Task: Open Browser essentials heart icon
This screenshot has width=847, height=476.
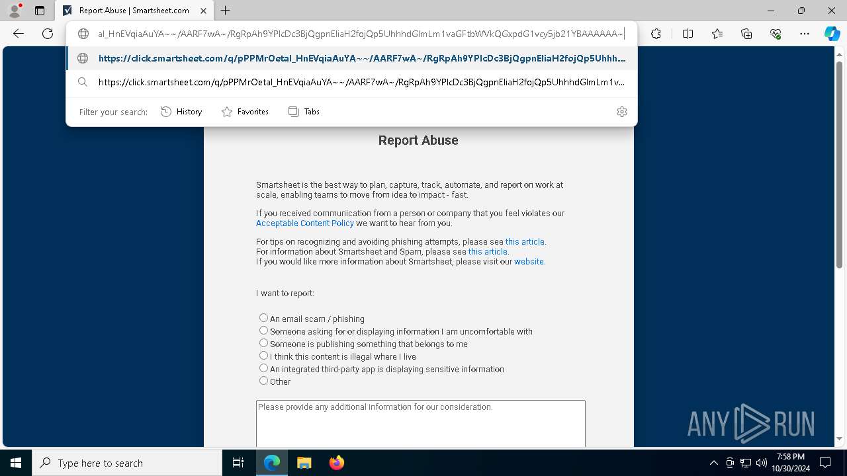Action: (776, 34)
